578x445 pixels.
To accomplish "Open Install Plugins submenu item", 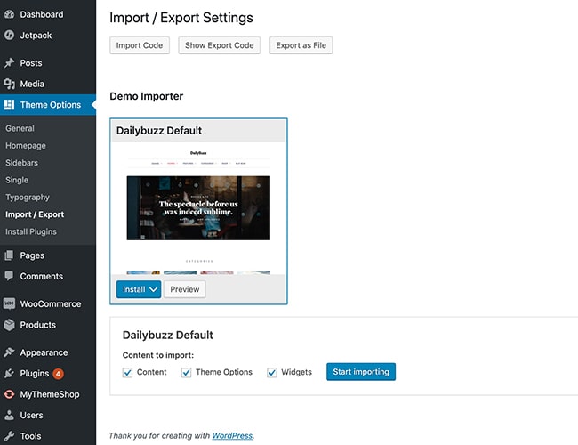I will [x=31, y=231].
